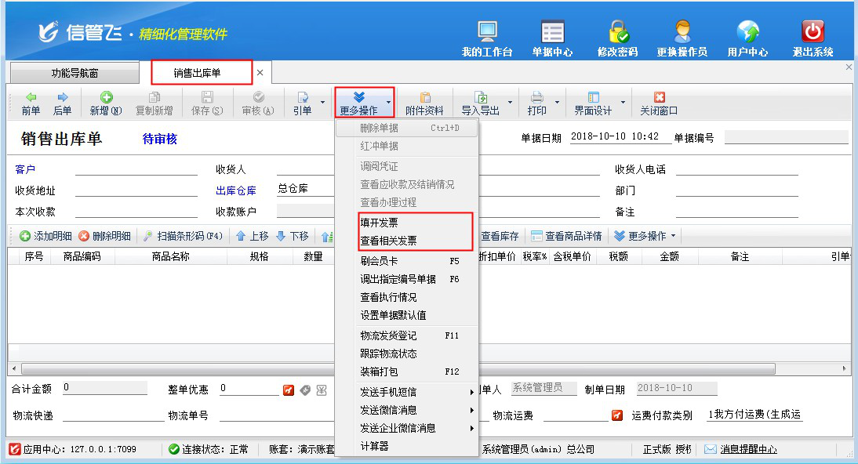
Task: Click 新增 to create new document
Action: pyautogui.click(x=105, y=103)
